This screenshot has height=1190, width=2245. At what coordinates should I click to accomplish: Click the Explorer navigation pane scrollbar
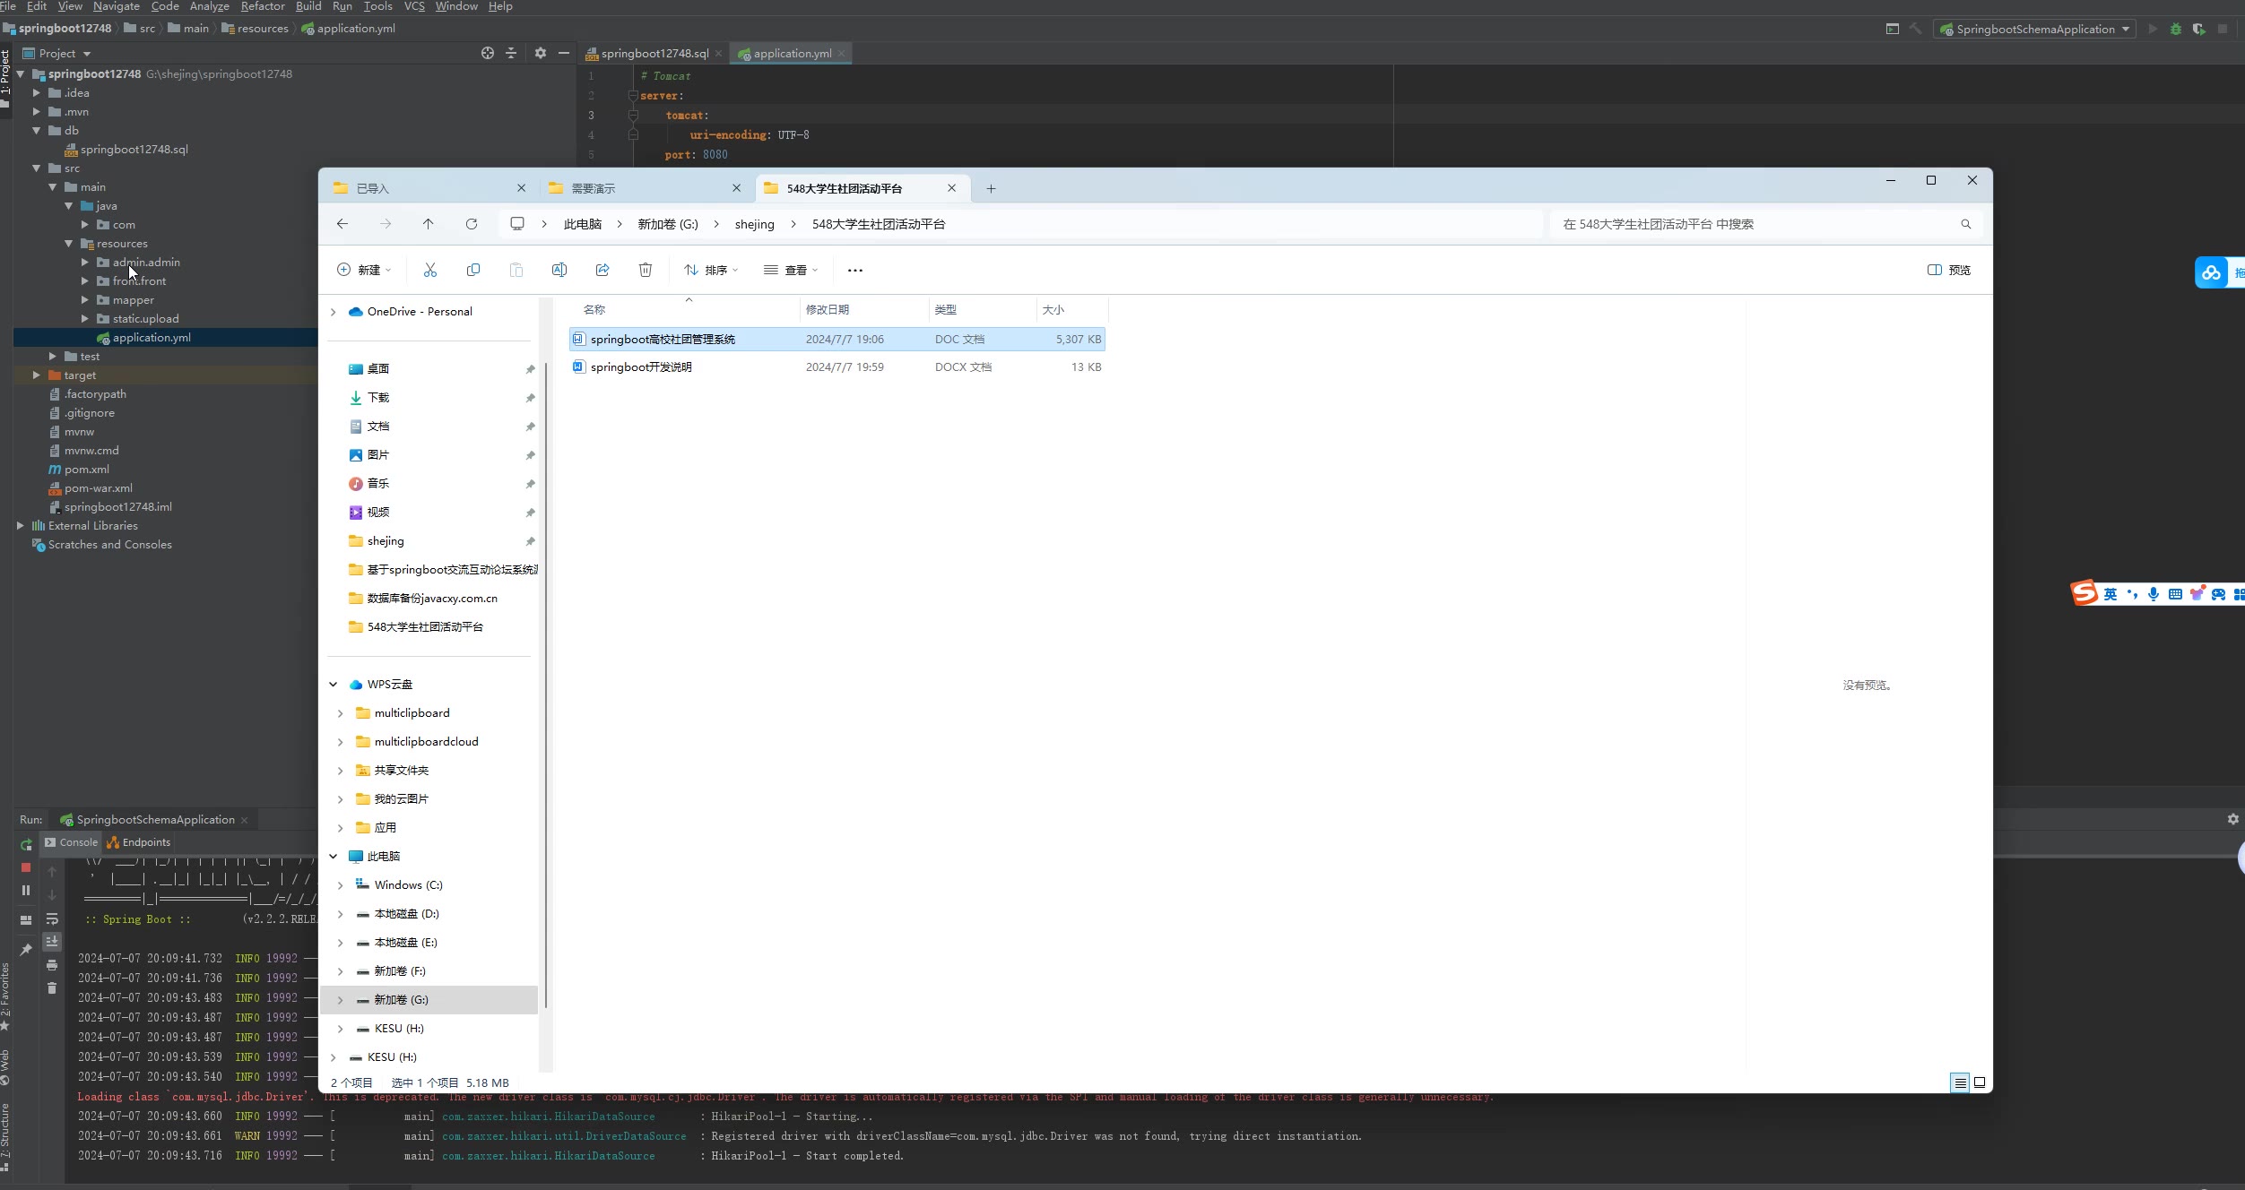(x=545, y=685)
